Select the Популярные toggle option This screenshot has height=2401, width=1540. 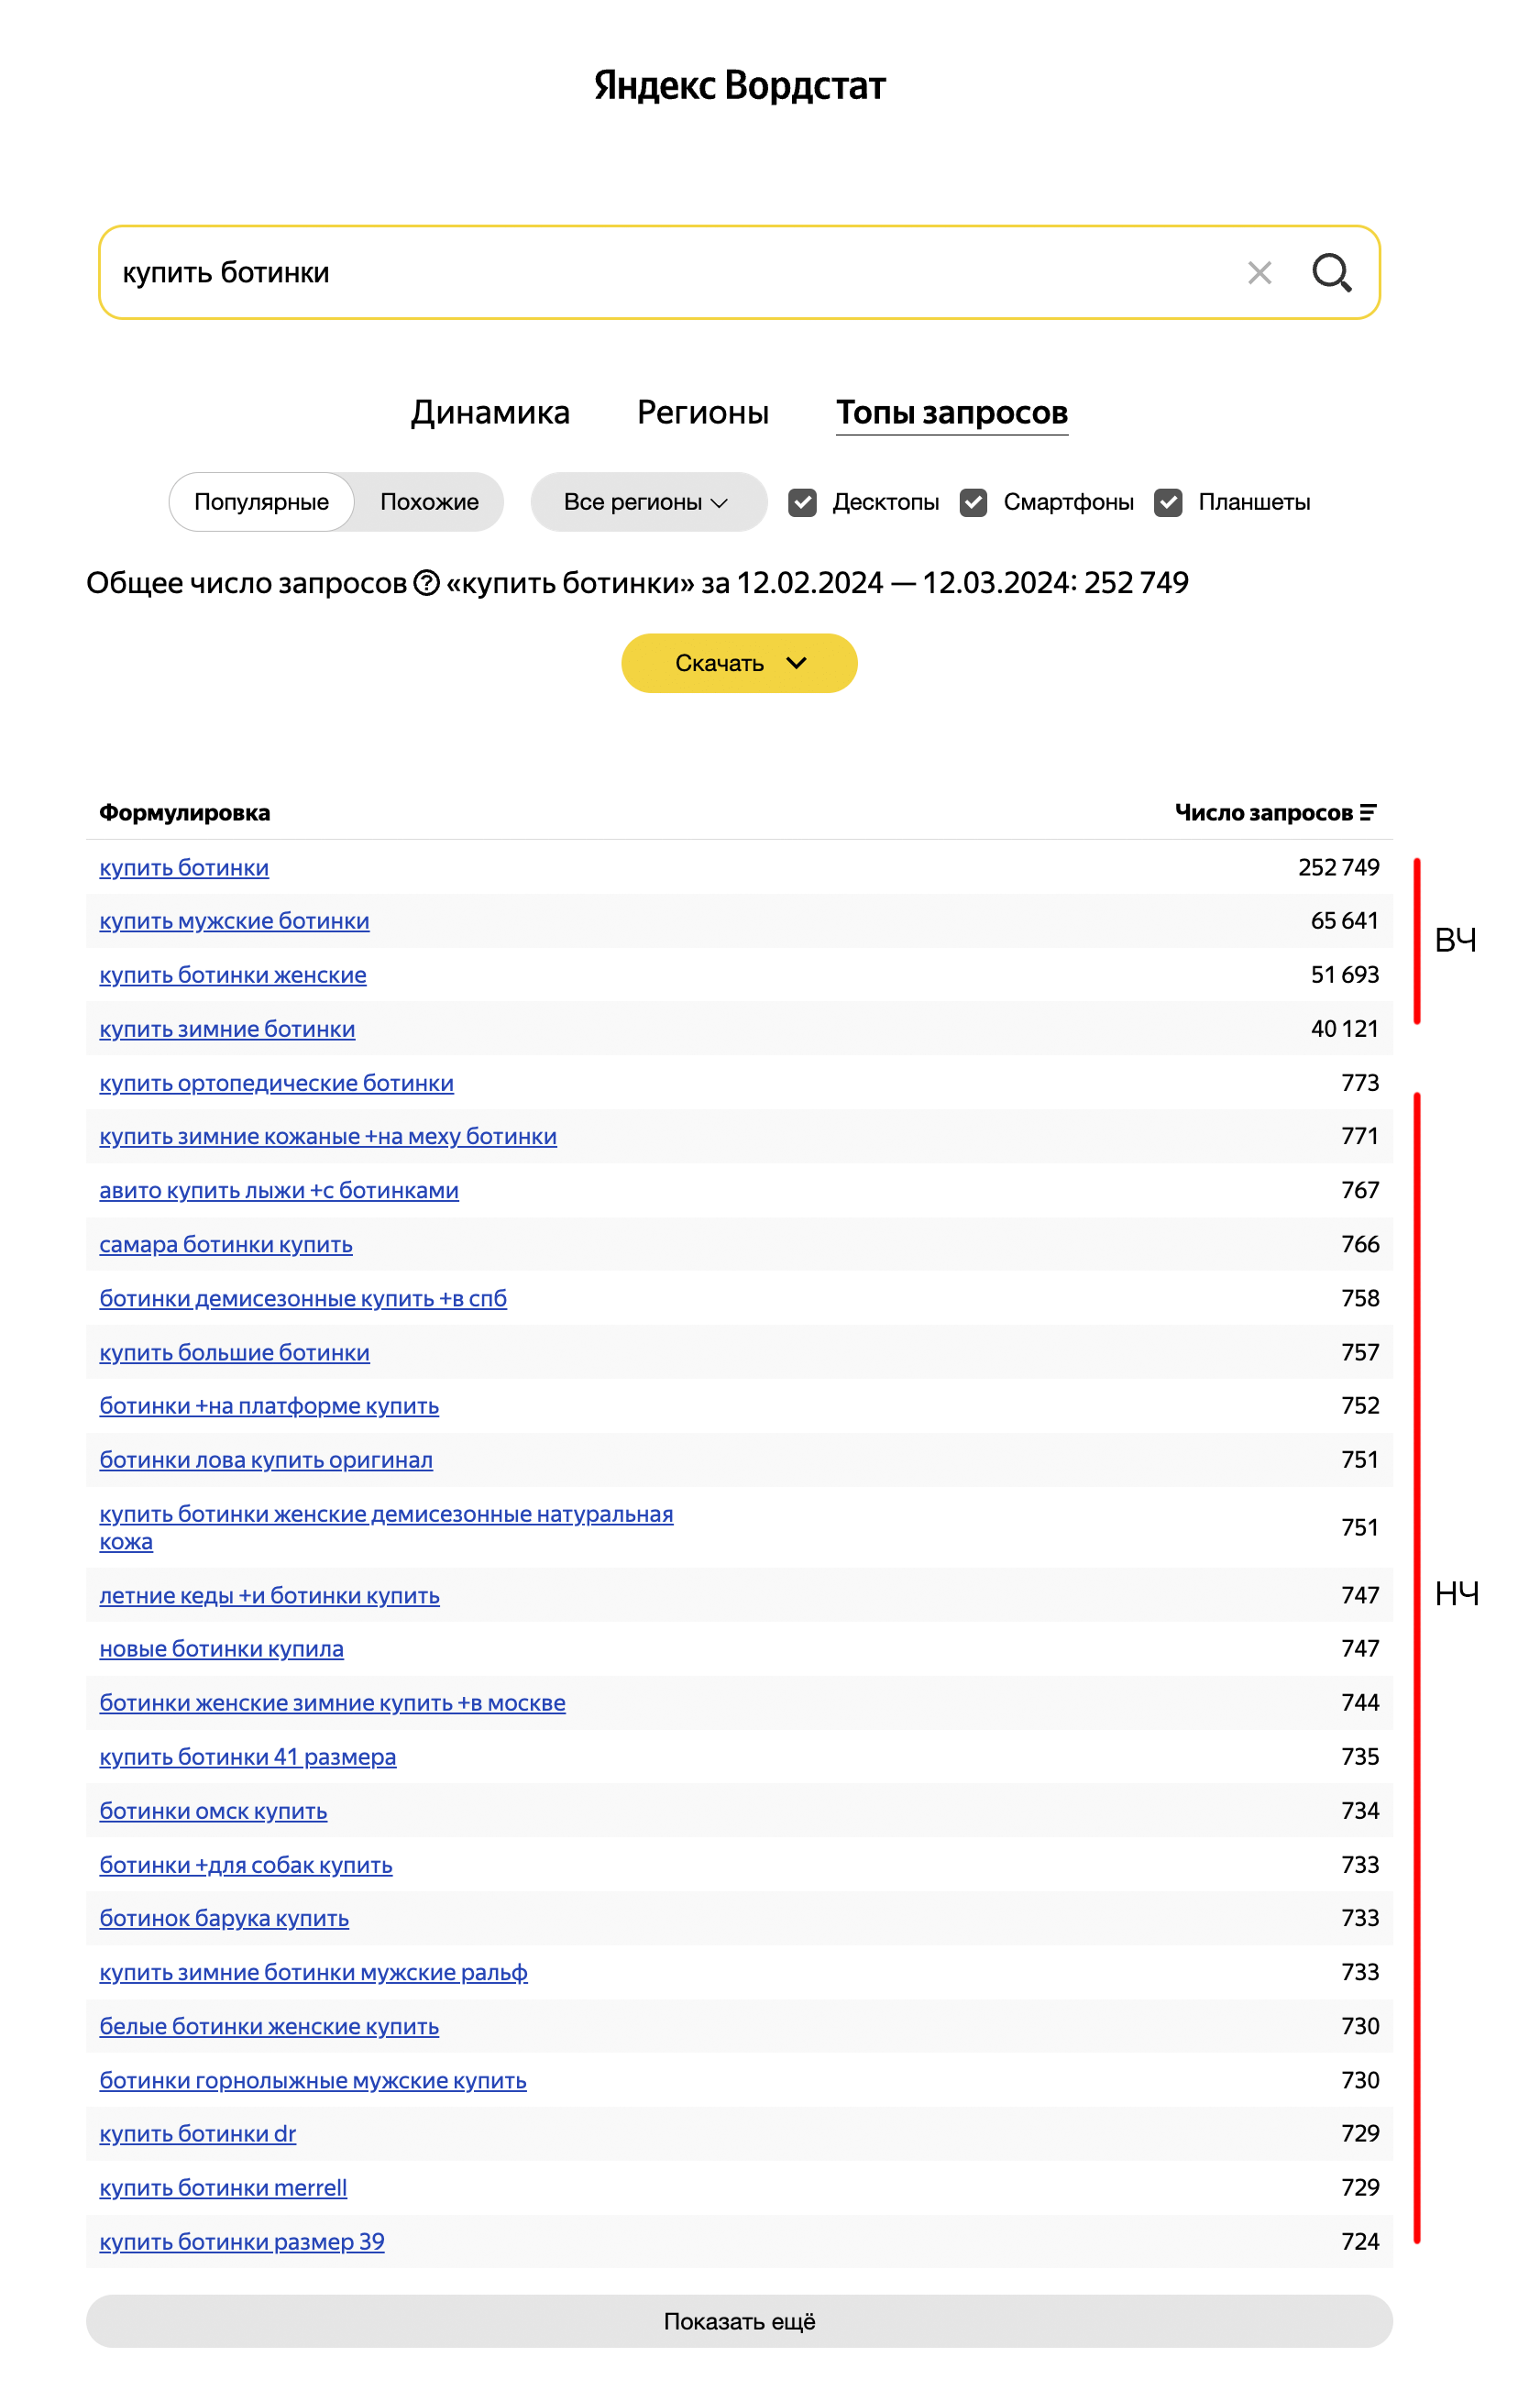tap(261, 502)
